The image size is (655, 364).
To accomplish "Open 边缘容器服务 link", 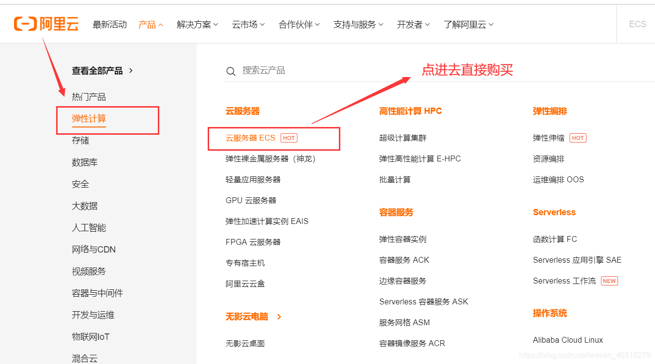I will coord(403,281).
